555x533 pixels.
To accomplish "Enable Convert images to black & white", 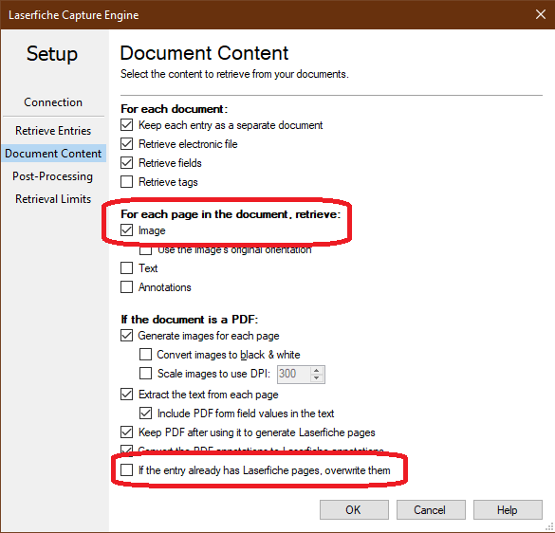I will 145,355.
